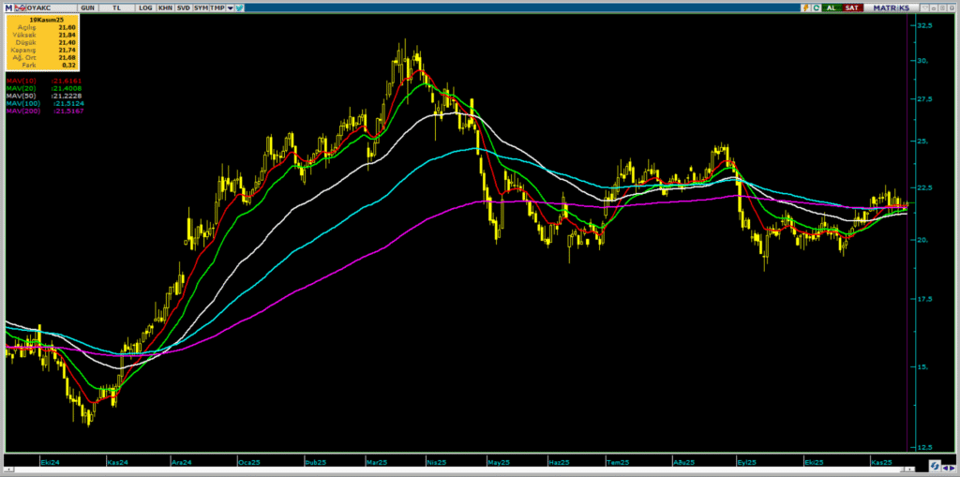Click the chart reset icon at bottom right
This screenshot has width=960, height=477.
click(935, 465)
